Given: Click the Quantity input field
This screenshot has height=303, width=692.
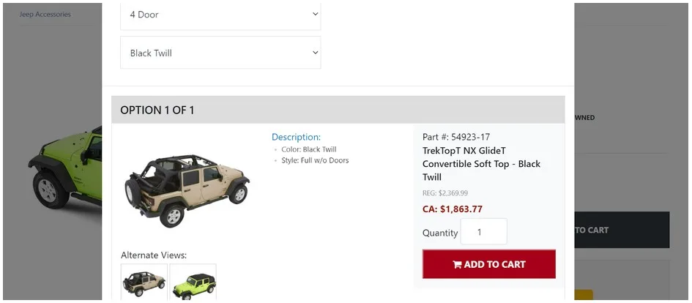Looking at the screenshot, I should coord(483,232).
